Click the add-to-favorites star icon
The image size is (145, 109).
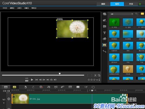click(137, 14)
